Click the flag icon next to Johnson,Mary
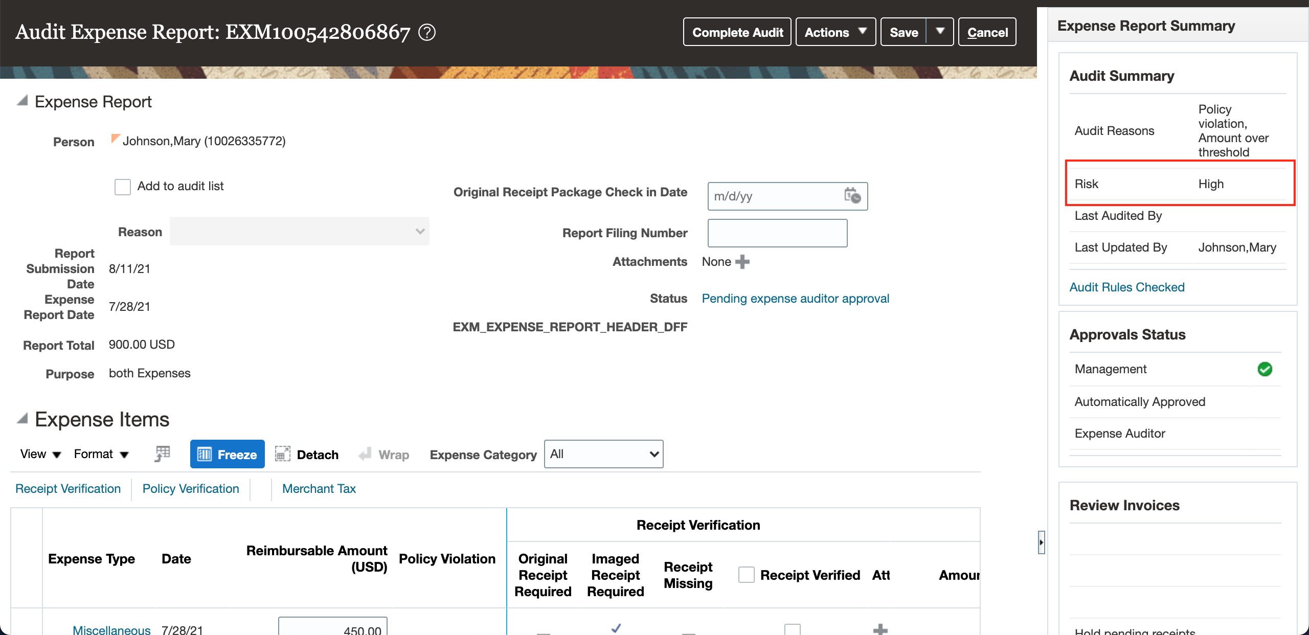The height and width of the screenshot is (635, 1309). 116,139
